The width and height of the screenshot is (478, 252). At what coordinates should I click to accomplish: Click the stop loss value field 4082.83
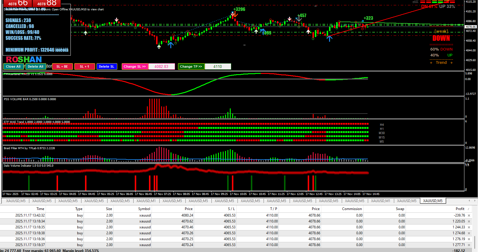coord(161,67)
